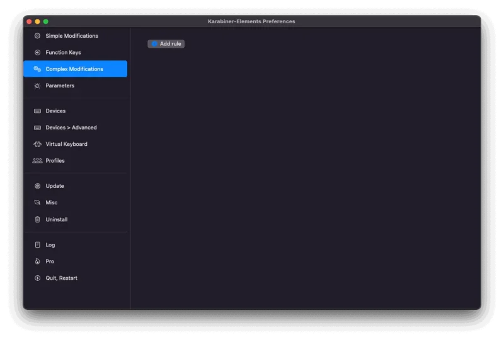Open Devices > Advanced section
504x340 pixels.
coord(75,128)
